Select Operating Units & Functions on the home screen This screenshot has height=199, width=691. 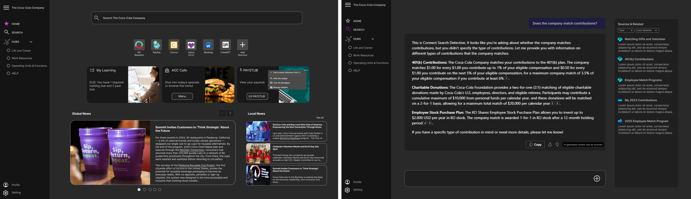8,66
